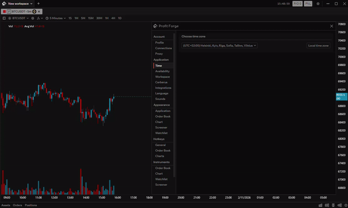
Task: Click the P/O 0 button in the title bar
Action: 298,3
